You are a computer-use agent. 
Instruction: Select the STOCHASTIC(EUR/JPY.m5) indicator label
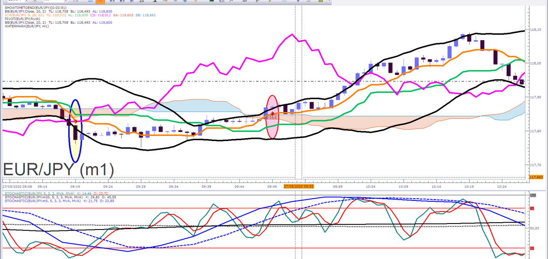click(42, 200)
